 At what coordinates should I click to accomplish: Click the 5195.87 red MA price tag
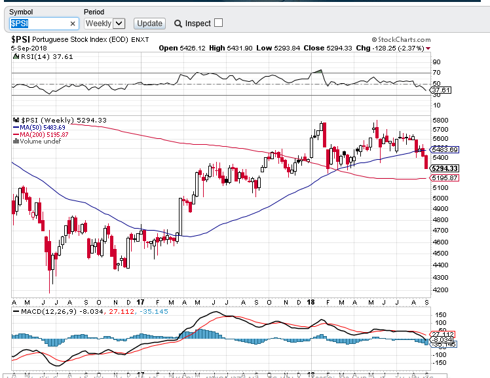pos(445,178)
